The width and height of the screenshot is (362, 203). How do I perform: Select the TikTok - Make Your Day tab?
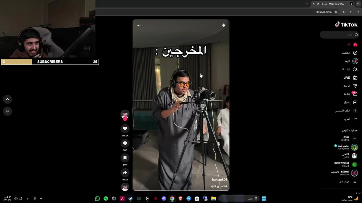tap(332, 4)
